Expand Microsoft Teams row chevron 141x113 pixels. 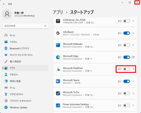pyautogui.click(x=133, y=81)
